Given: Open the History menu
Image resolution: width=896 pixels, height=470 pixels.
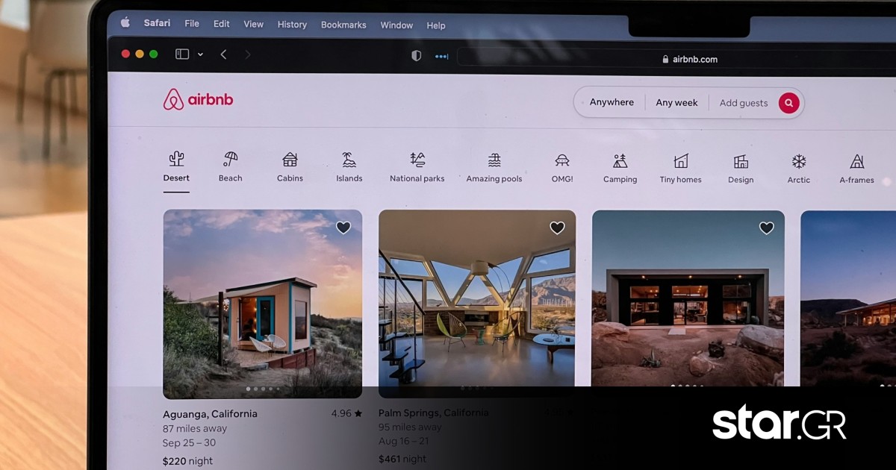Looking at the screenshot, I should [292, 25].
